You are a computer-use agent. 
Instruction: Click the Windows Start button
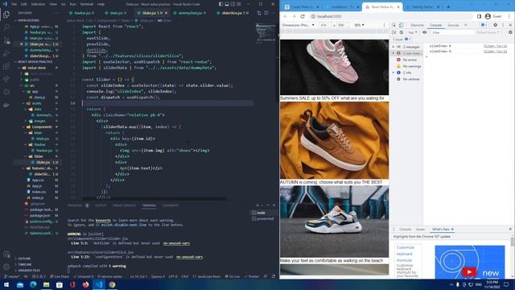click(6, 284)
